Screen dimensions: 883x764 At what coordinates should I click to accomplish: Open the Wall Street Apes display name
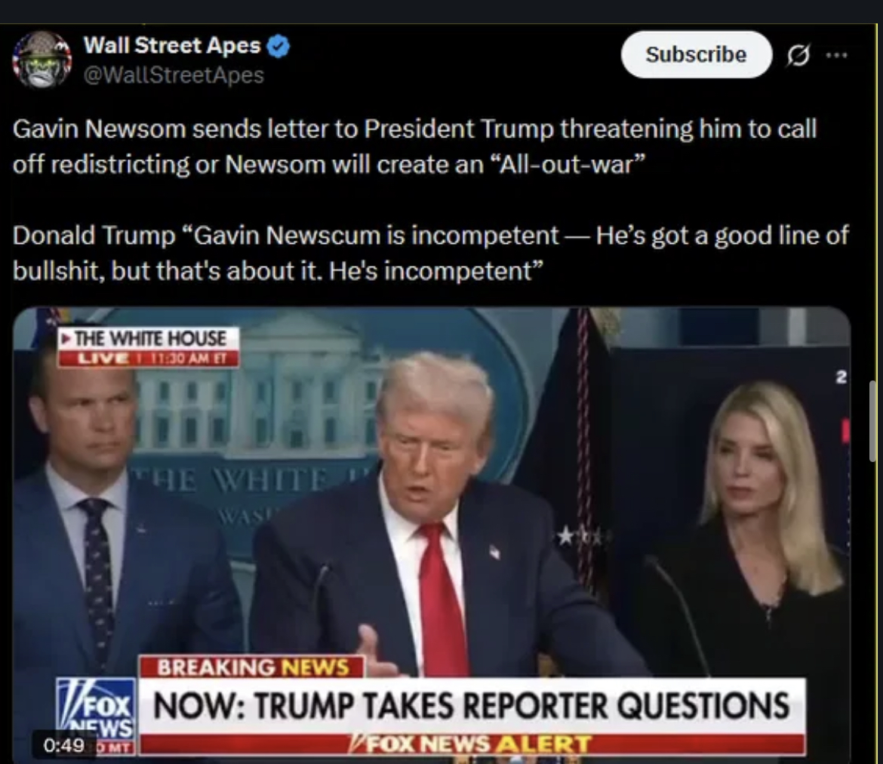[172, 45]
